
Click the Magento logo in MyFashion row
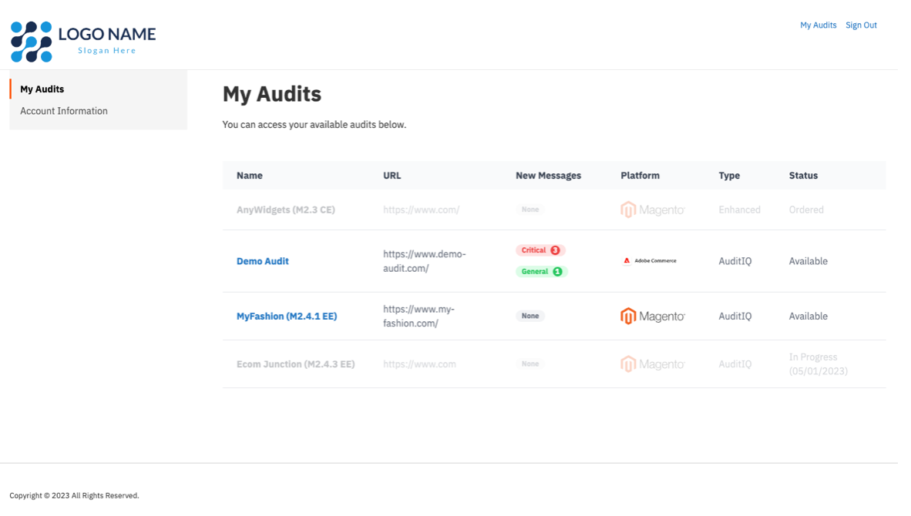click(653, 317)
